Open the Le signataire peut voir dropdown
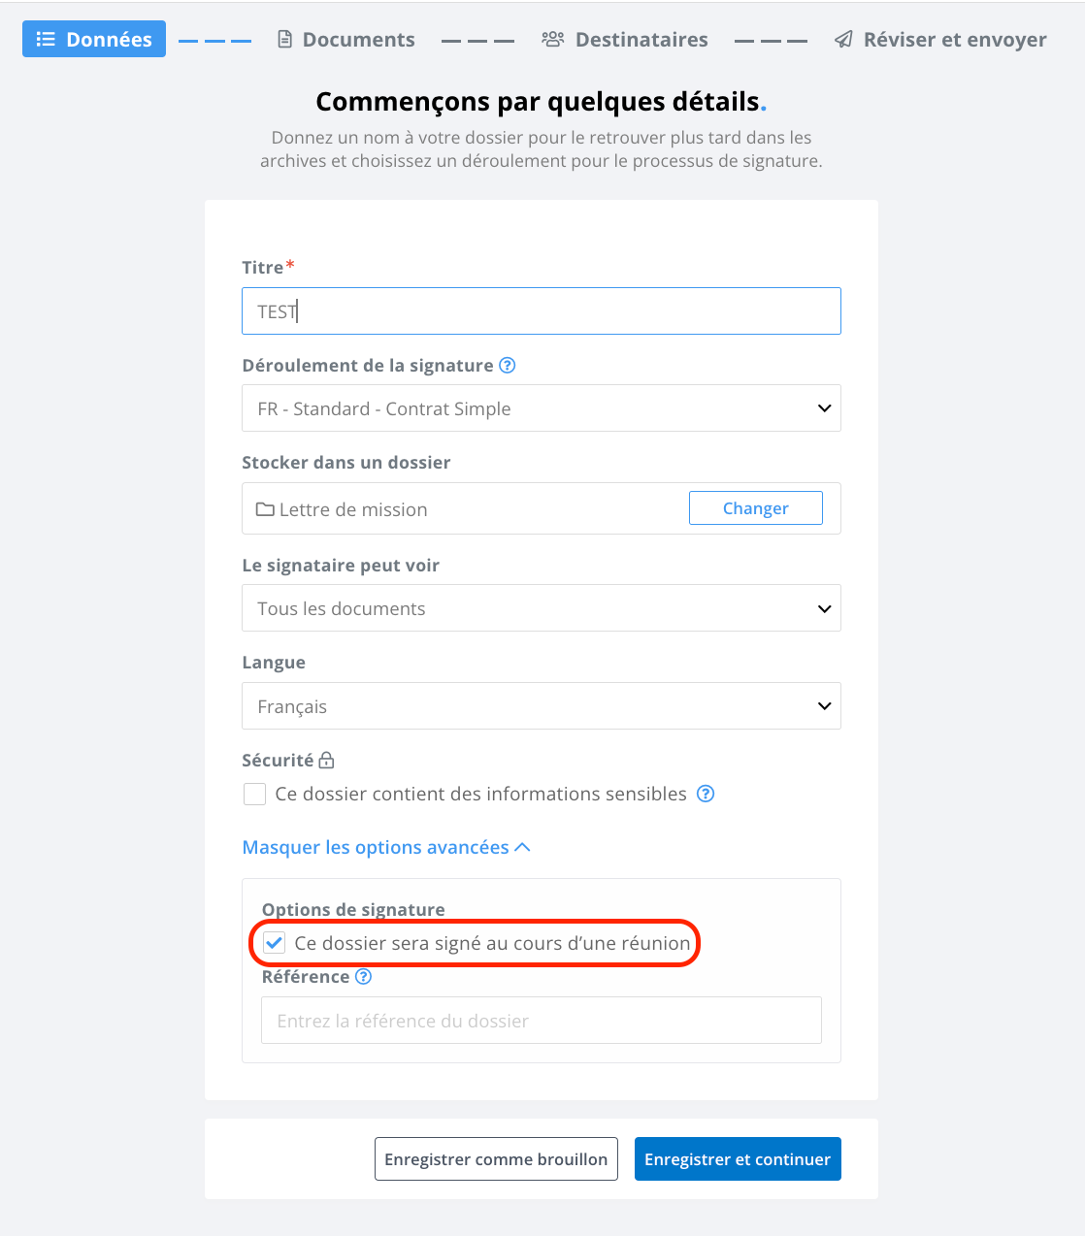The image size is (1085, 1236). 542,608
